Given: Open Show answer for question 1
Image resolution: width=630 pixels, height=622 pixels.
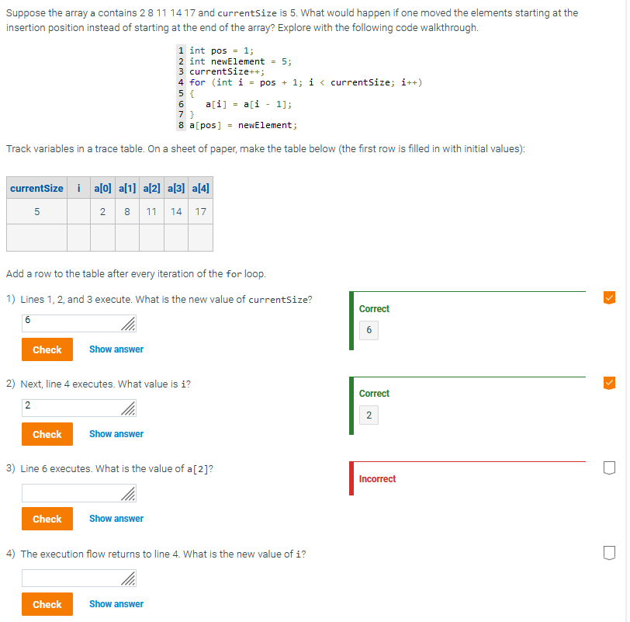Looking at the screenshot, I should [116, 349].
